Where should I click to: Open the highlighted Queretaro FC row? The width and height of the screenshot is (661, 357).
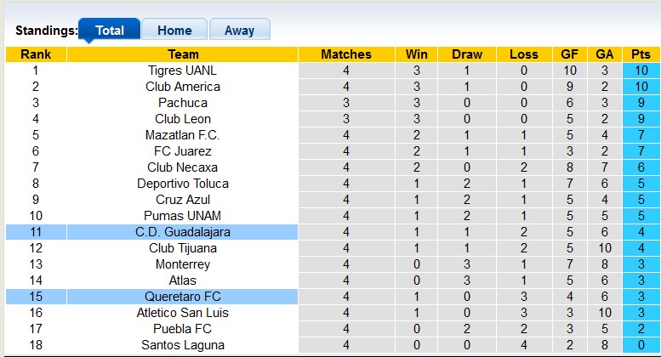[x=183, y=297]
